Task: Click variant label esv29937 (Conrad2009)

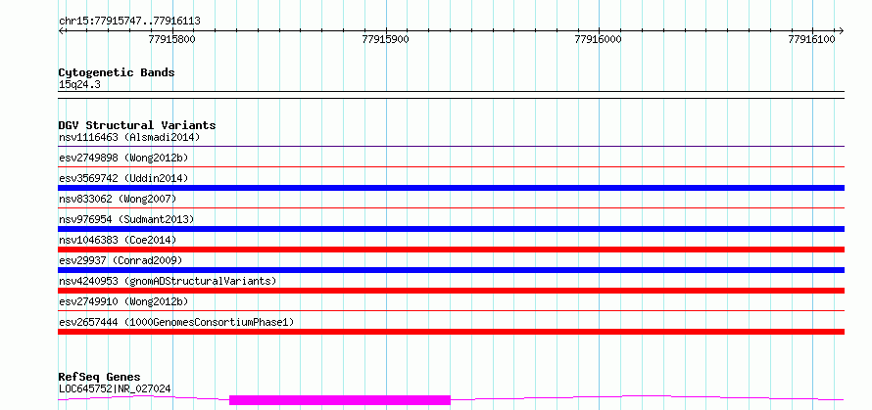Action: (121, 260)
